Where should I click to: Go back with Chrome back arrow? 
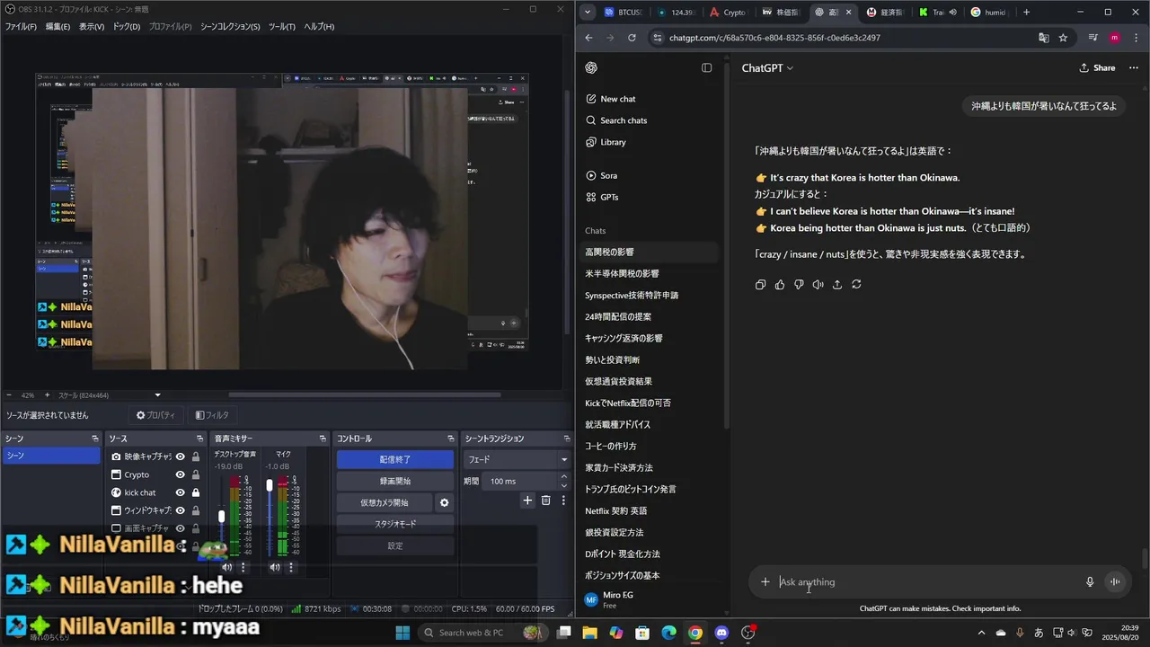click(x=588, y=38)
